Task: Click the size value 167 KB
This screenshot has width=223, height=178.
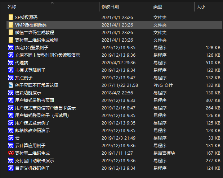Action: pyautogui.click(x=213, y=153)
